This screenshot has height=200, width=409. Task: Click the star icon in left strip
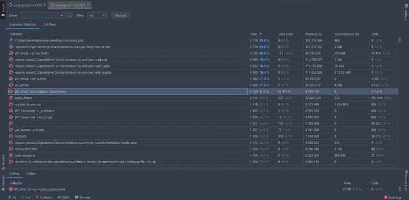tap(3, 189)
